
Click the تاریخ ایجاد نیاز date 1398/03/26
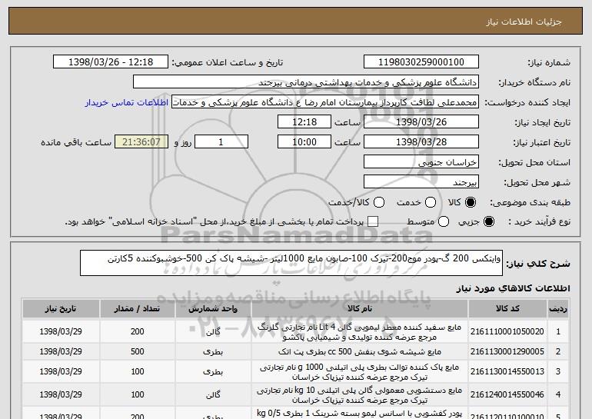pos(421,122)
